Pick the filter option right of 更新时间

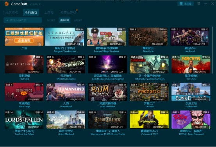pos(78,20)
